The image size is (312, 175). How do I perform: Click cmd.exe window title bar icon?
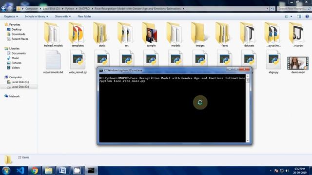click(x=101, y=70)
